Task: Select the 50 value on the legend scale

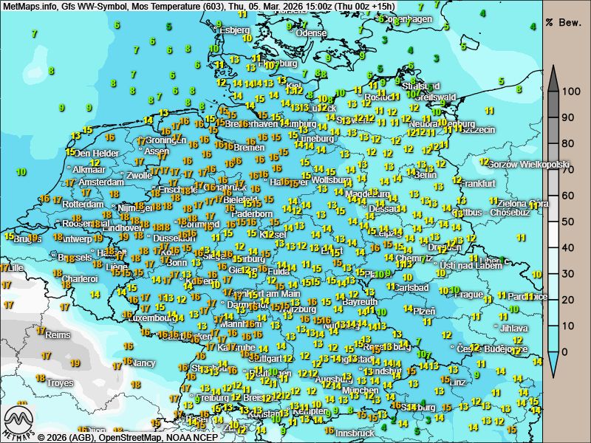Action: pos(569,221)
